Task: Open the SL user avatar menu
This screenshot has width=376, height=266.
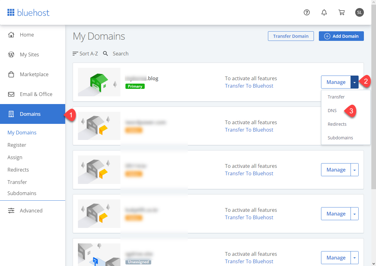Action: click(360, 12)
